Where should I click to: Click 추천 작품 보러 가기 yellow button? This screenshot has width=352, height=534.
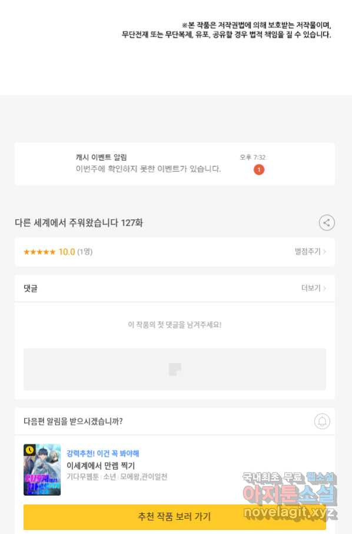(x=175, y=517)
